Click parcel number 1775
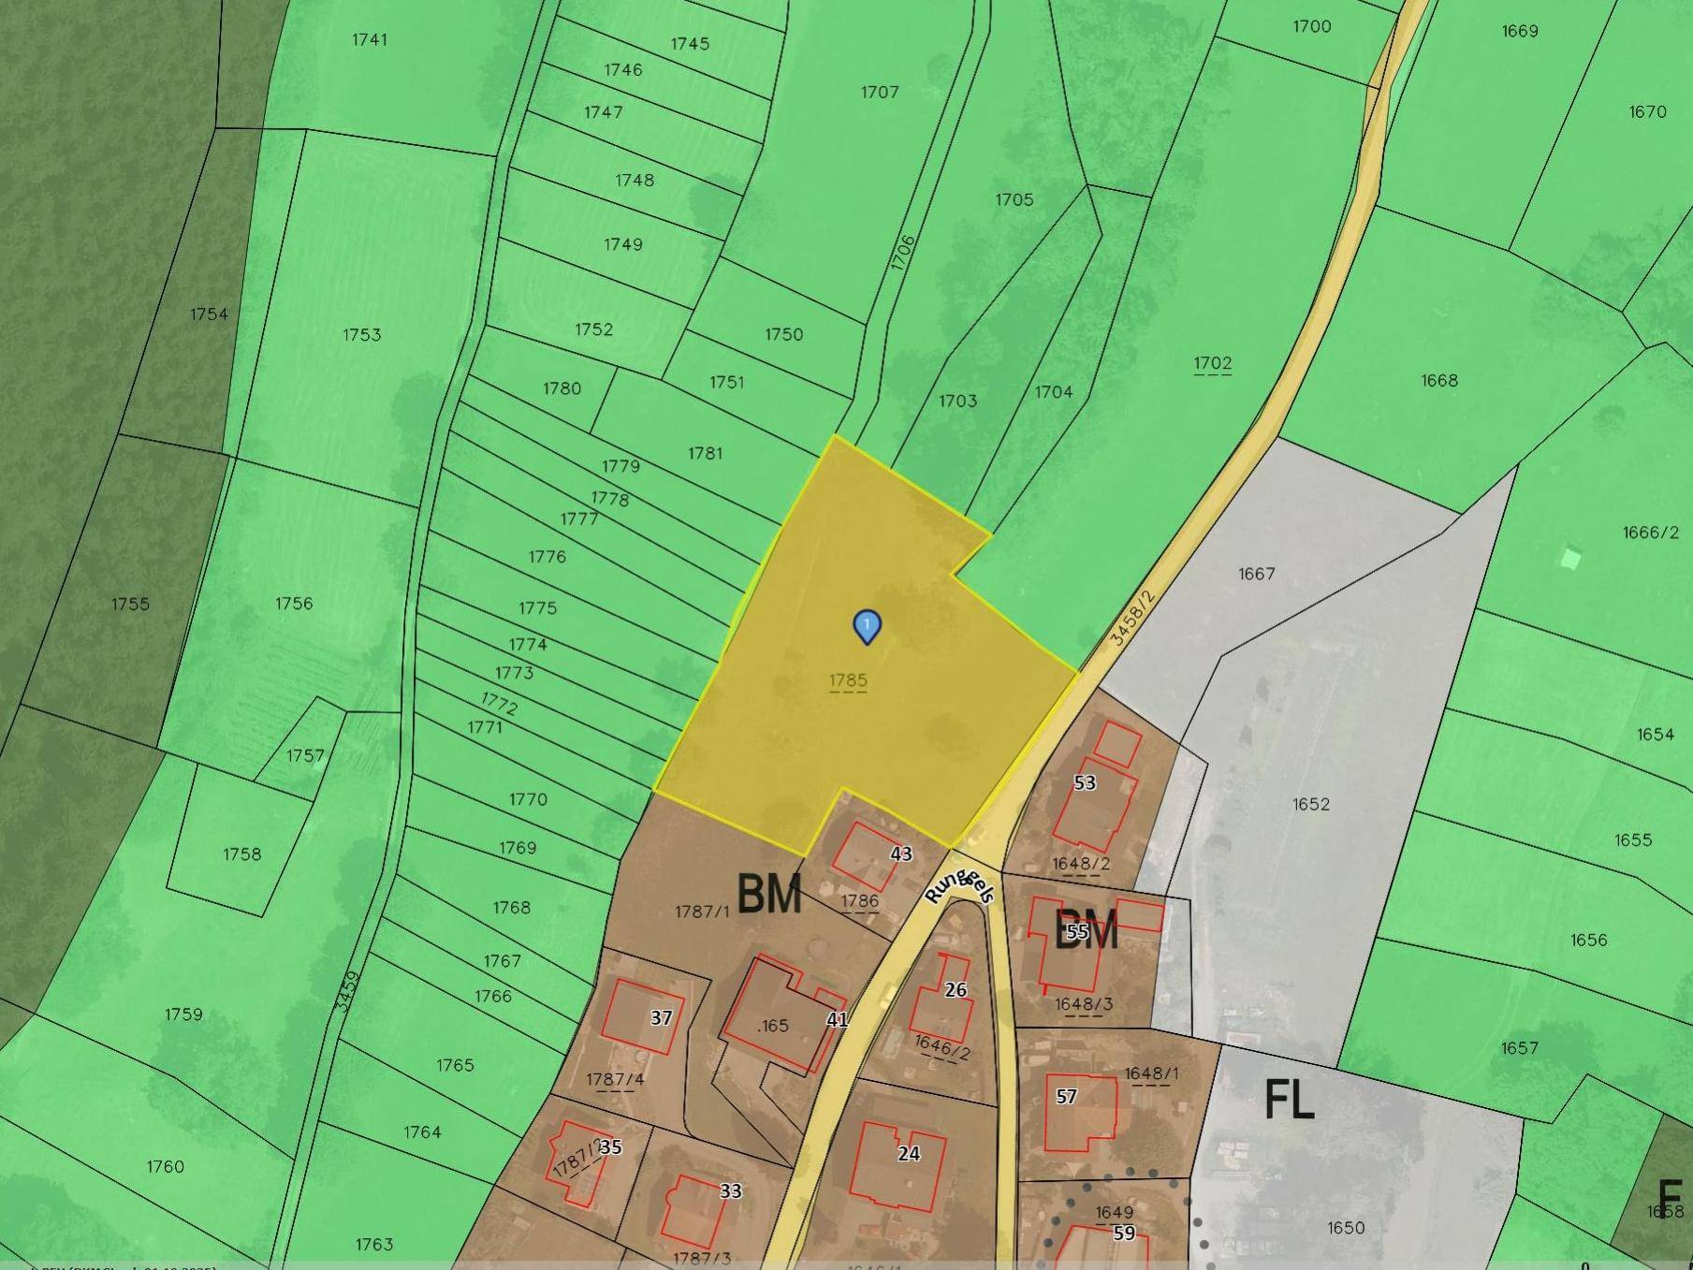1693x1270 pixels. click(x=538, y=608)
